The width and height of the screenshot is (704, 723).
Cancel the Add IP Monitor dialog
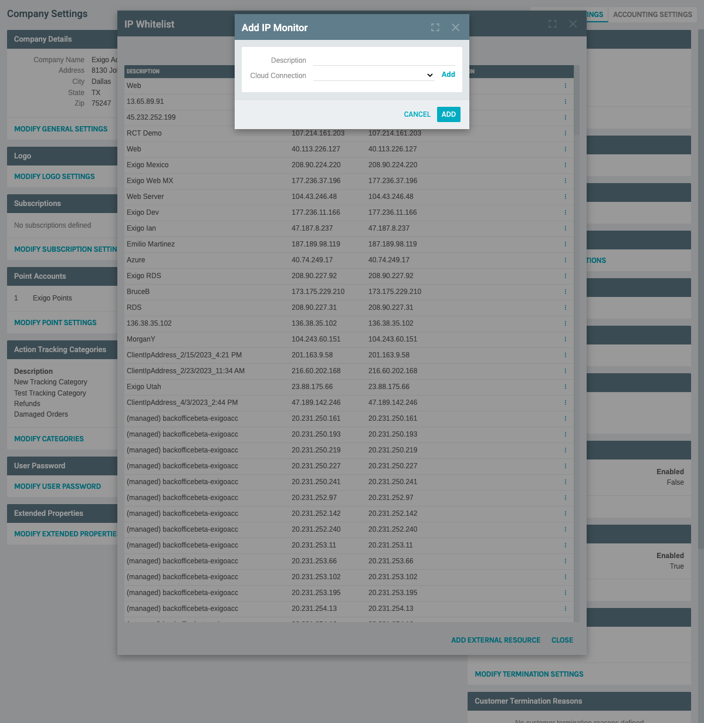point(417,114)
